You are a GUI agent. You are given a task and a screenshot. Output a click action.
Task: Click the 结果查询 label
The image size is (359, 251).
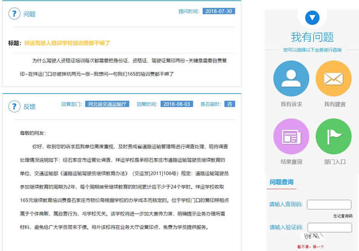coord(291,162)
